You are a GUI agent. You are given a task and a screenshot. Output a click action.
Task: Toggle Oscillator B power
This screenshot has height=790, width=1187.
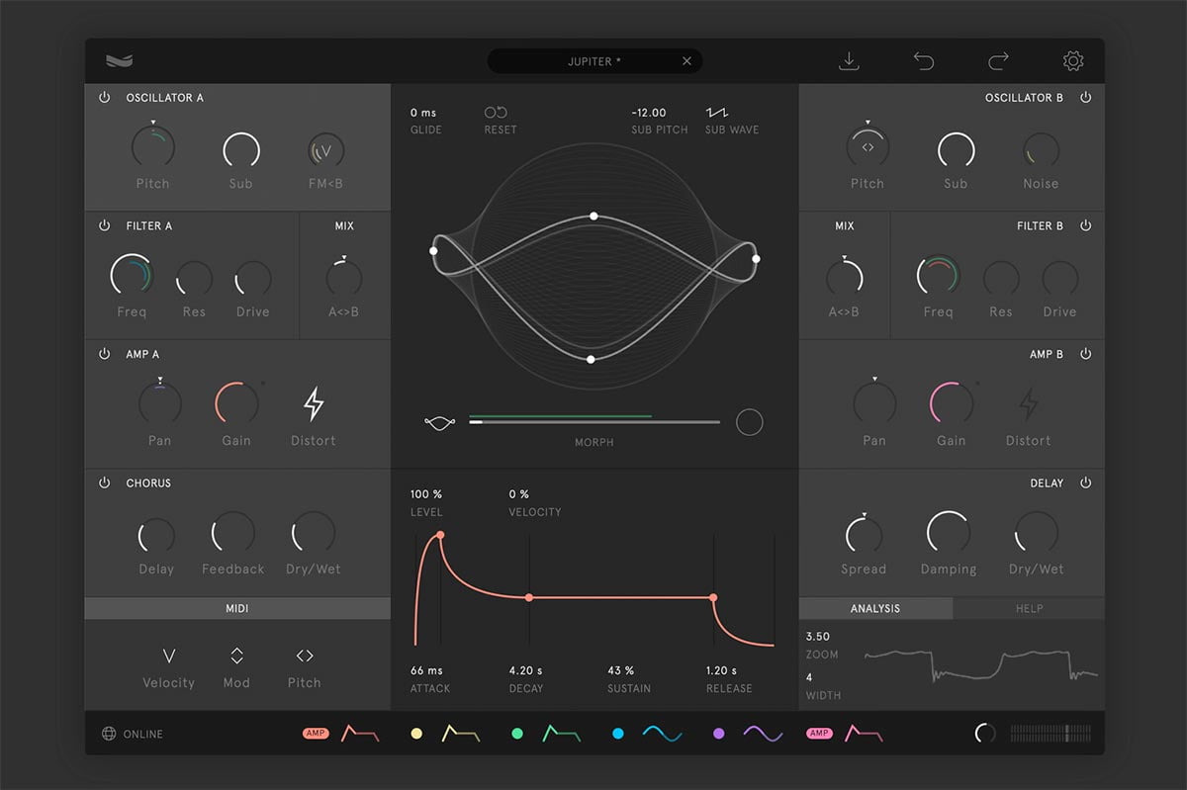(x=1085, y=97)
